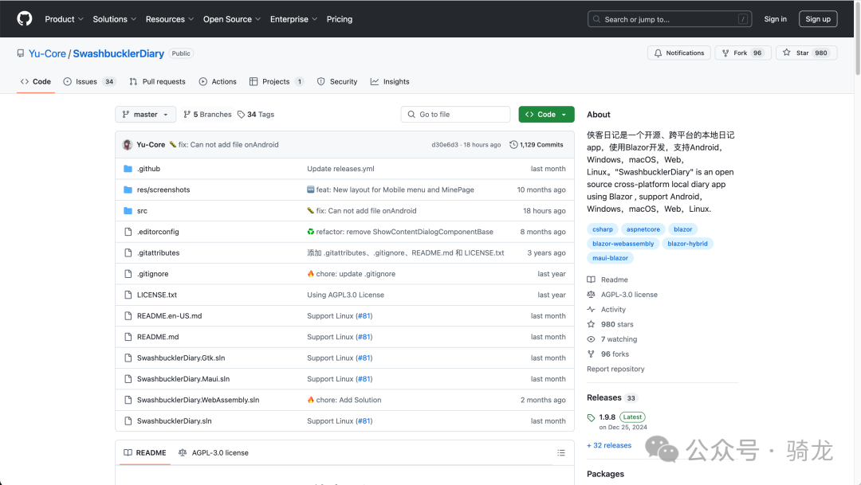
Task: Open the .gitattributes file
Action: pos(158,252)
